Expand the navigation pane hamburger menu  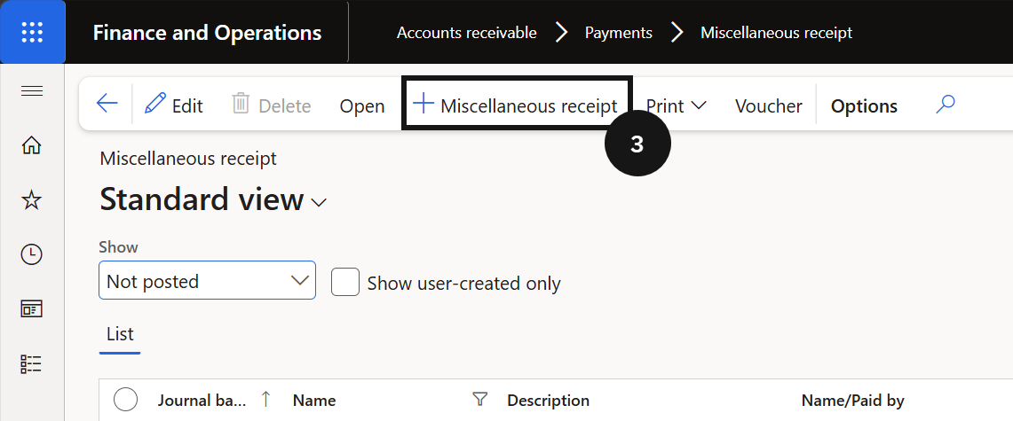(32, 91)
